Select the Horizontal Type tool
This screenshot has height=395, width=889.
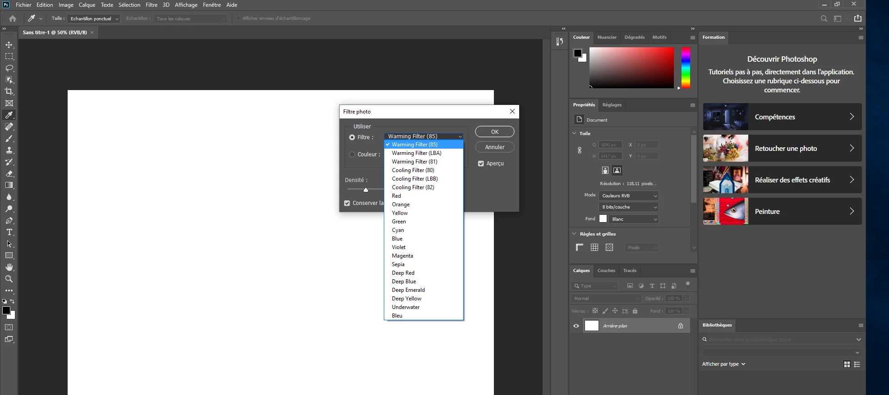[x=9, y=232]
